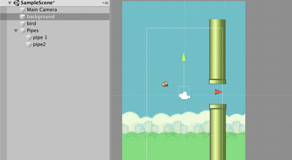Screen dimensions: 292x160
Task: Open the SampleScene options menu icon
Action: click(x=105, y=3)
